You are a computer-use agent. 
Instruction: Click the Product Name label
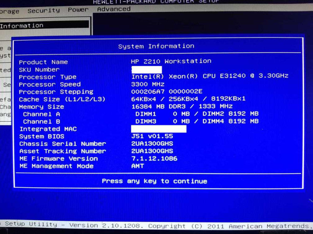tap(43, 62)
